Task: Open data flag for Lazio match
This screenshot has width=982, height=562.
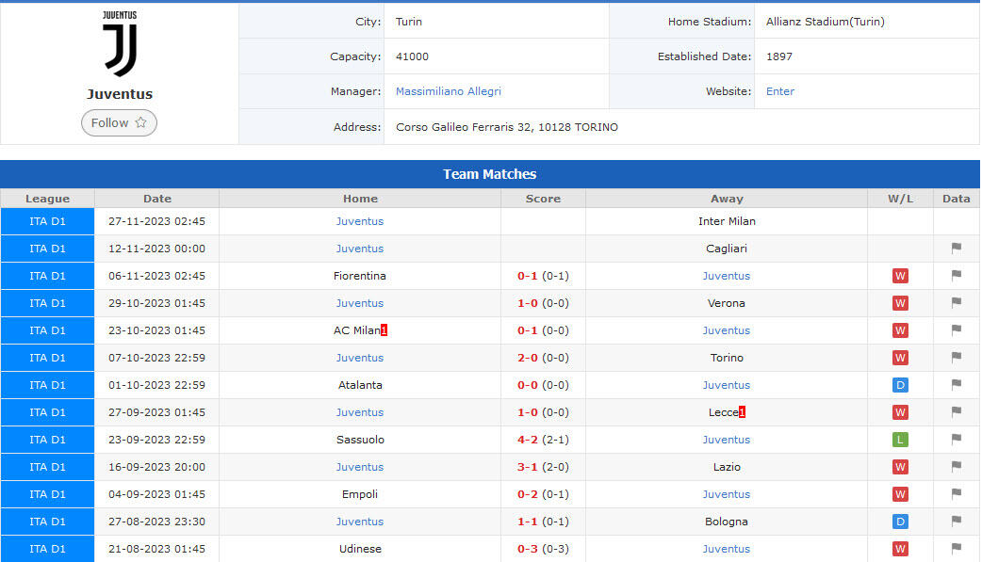Action: [956, 467]
